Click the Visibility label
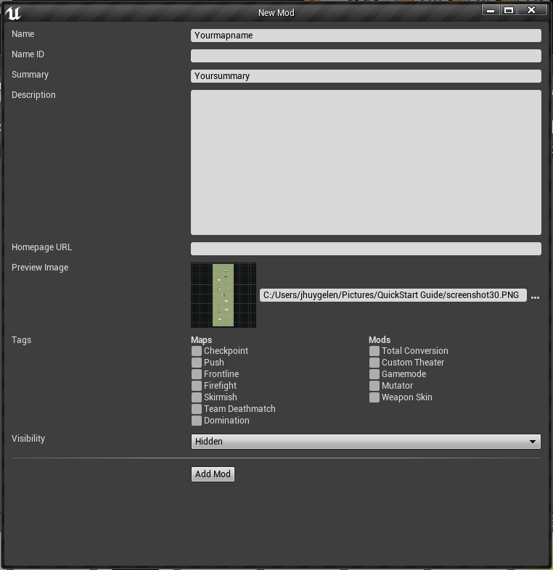This screenshot has width=553, height=570. (x=28, y=439)
